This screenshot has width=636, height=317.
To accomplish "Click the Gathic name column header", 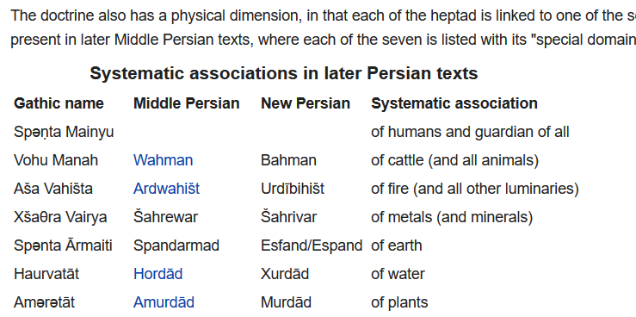I will (x=59, y=103).
